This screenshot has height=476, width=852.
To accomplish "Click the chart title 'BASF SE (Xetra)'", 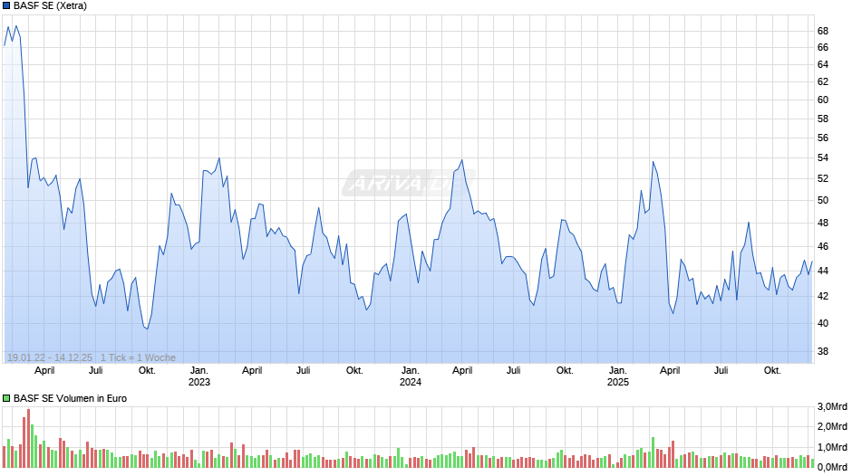I will (50, 6).
